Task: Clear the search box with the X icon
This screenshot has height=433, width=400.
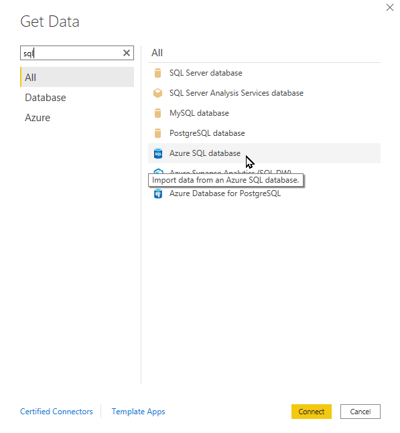Action: pyautogui.click(x=127, y=53)
